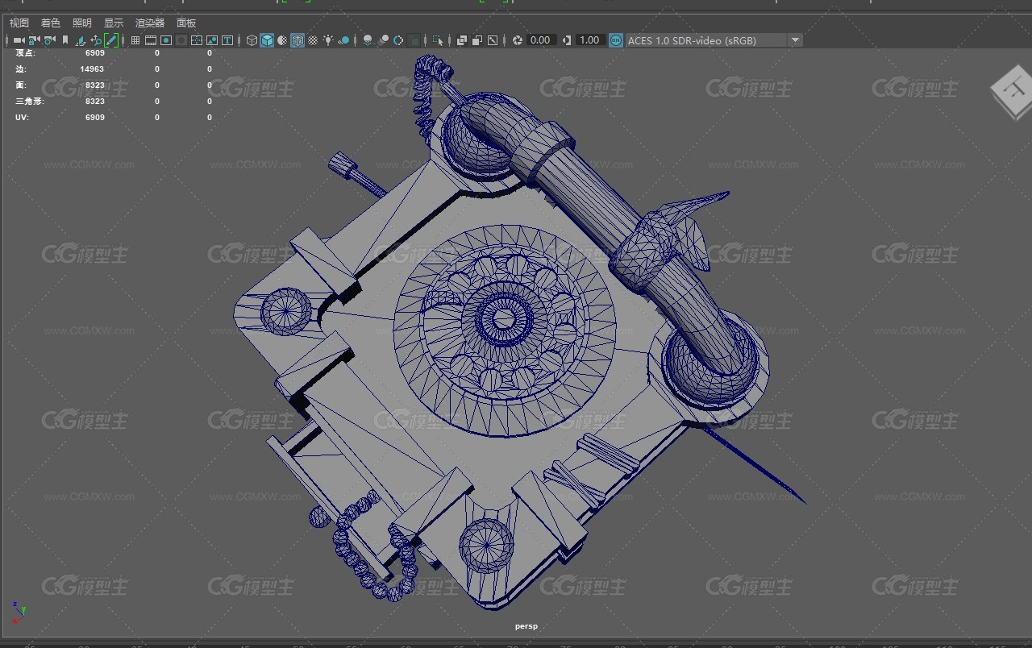1032x648 pixels.
Task: Open the ACES 1.0 SDR-video dropdown
Action: tap(714, 40)
